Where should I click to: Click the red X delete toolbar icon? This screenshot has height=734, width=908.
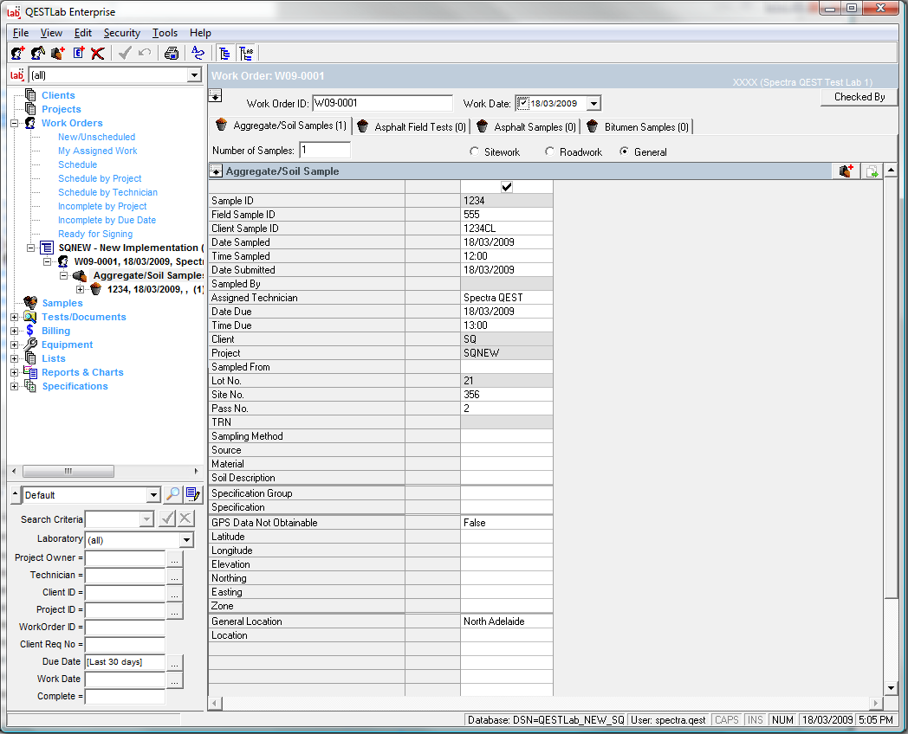(x=98, y=53)
